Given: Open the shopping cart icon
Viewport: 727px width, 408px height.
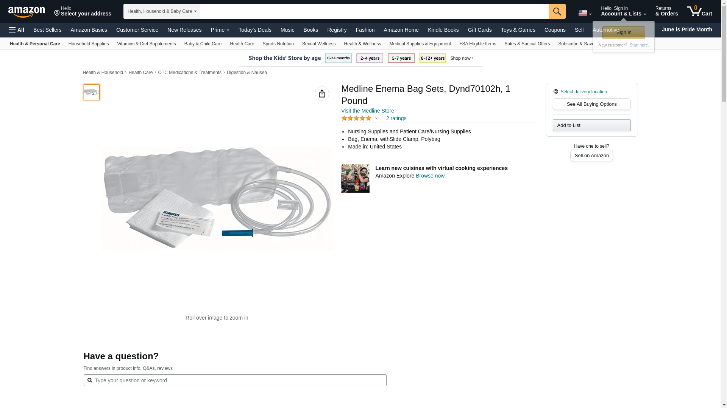Looking at the screenshot, I should pos(699,11).
